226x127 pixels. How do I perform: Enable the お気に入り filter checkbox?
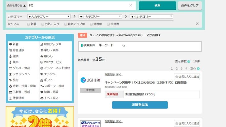click(x=43, y=24)
